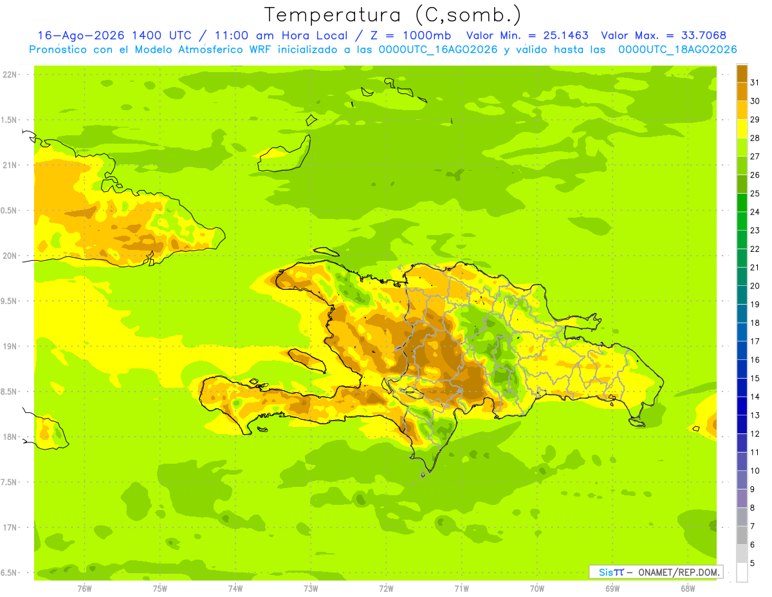Click the '72W' longitude label
The image size is (772, 597).
tap(386, 589)
